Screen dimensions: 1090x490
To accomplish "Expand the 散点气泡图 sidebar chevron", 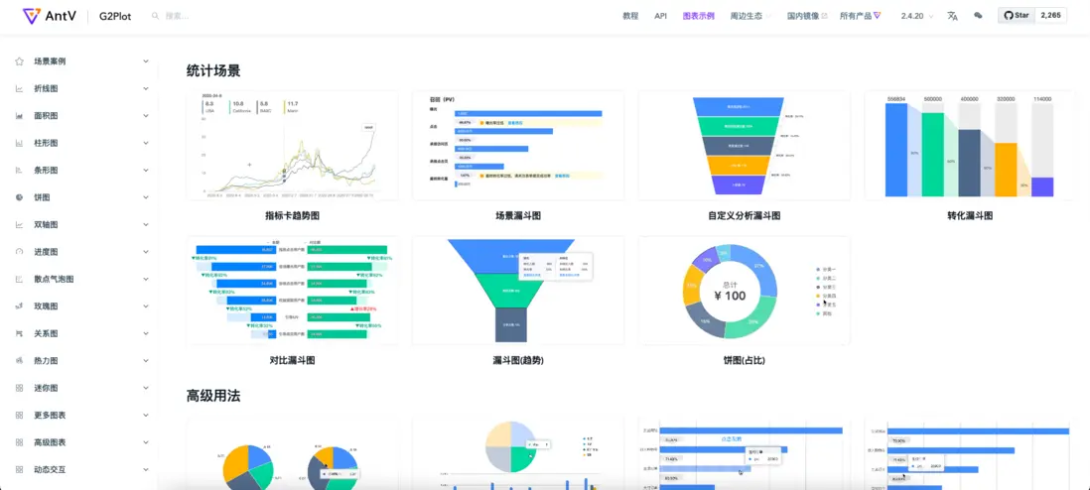I will [146, 279].
